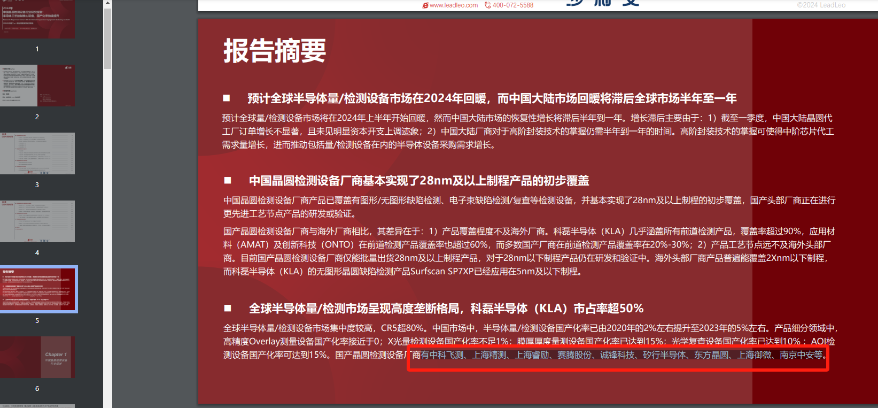Select page 3 contents thumbnail

point(37,153)
